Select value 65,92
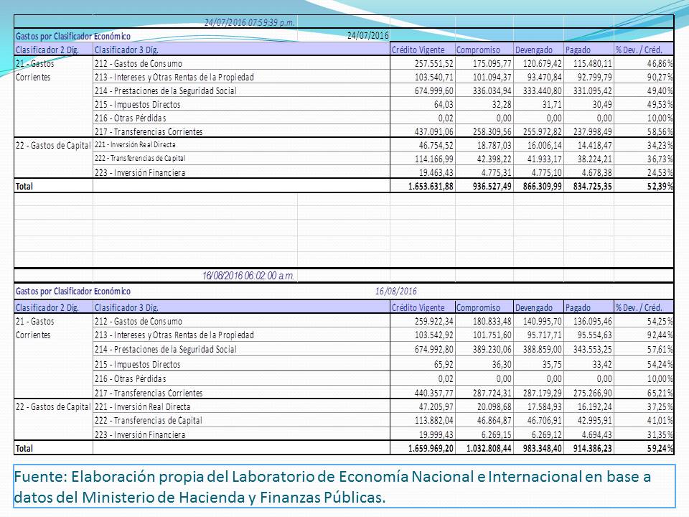The width and height of the screenshot is (689, 517). coord(443,364)
